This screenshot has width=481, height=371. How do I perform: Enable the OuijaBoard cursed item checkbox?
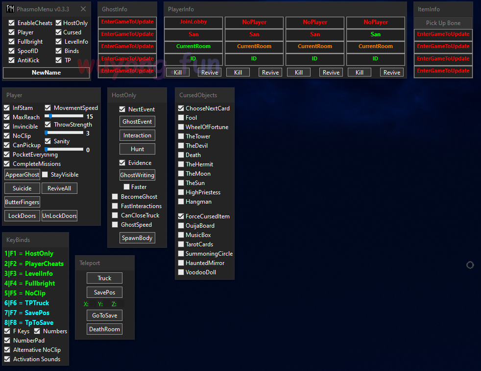(181, 226)
